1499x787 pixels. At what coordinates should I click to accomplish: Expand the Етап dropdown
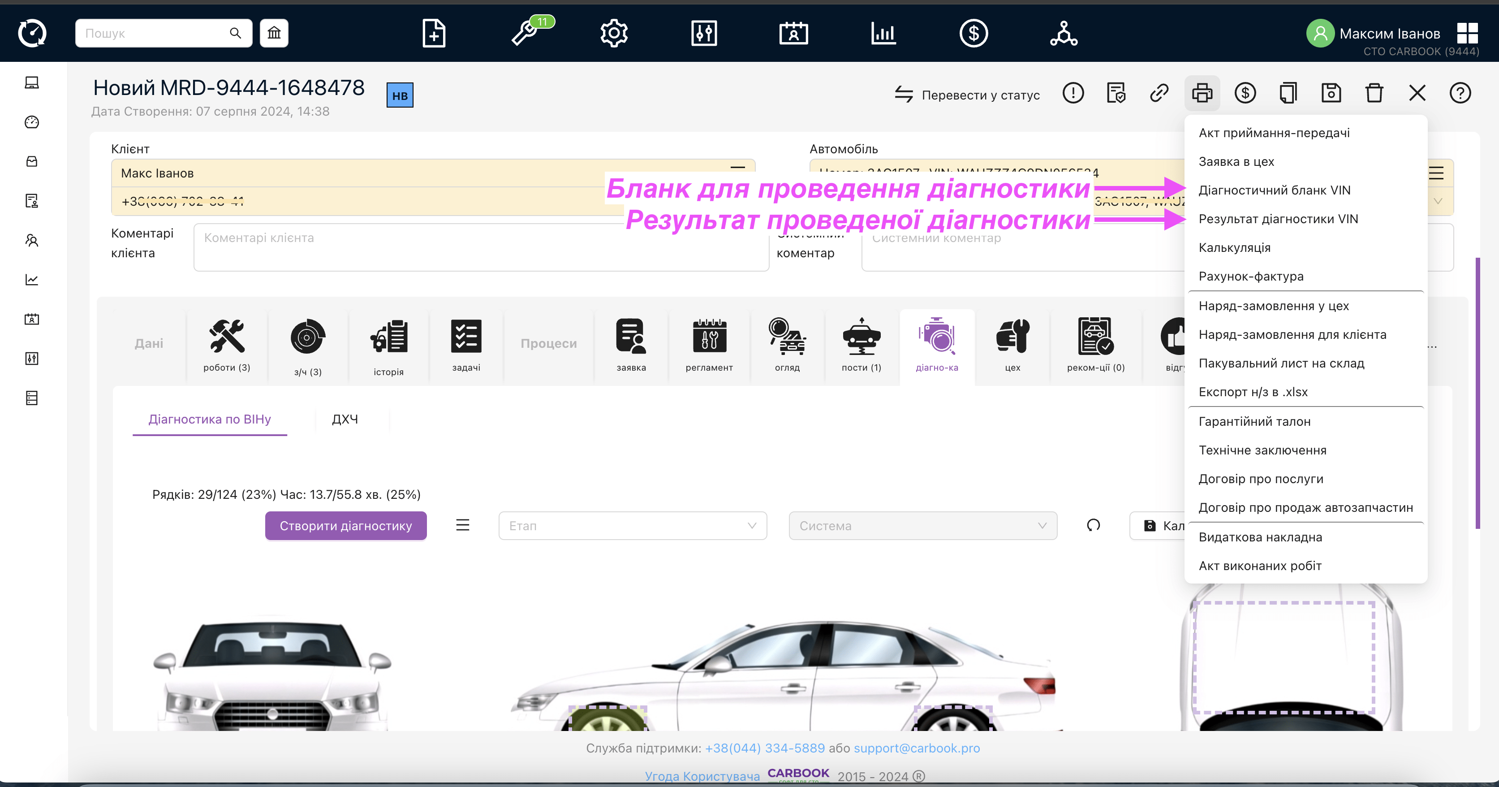click(x=632, y=526)
